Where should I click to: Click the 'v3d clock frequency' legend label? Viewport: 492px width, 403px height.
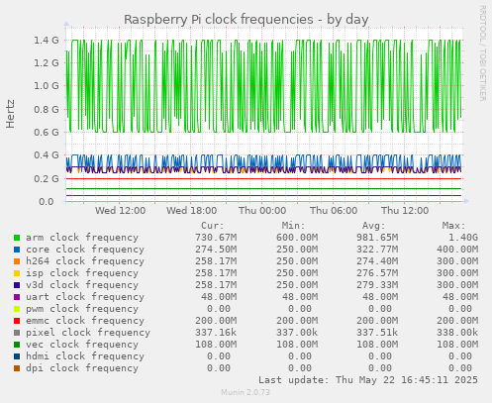(82, 285)
